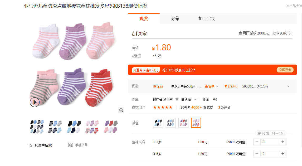Increase quantity for 1-3岁 size
The width and height of the screenshot is (302, 166).
[283, 142]
